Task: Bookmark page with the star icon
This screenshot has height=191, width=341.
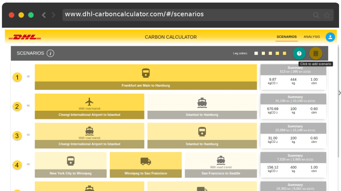Action: 327,15
